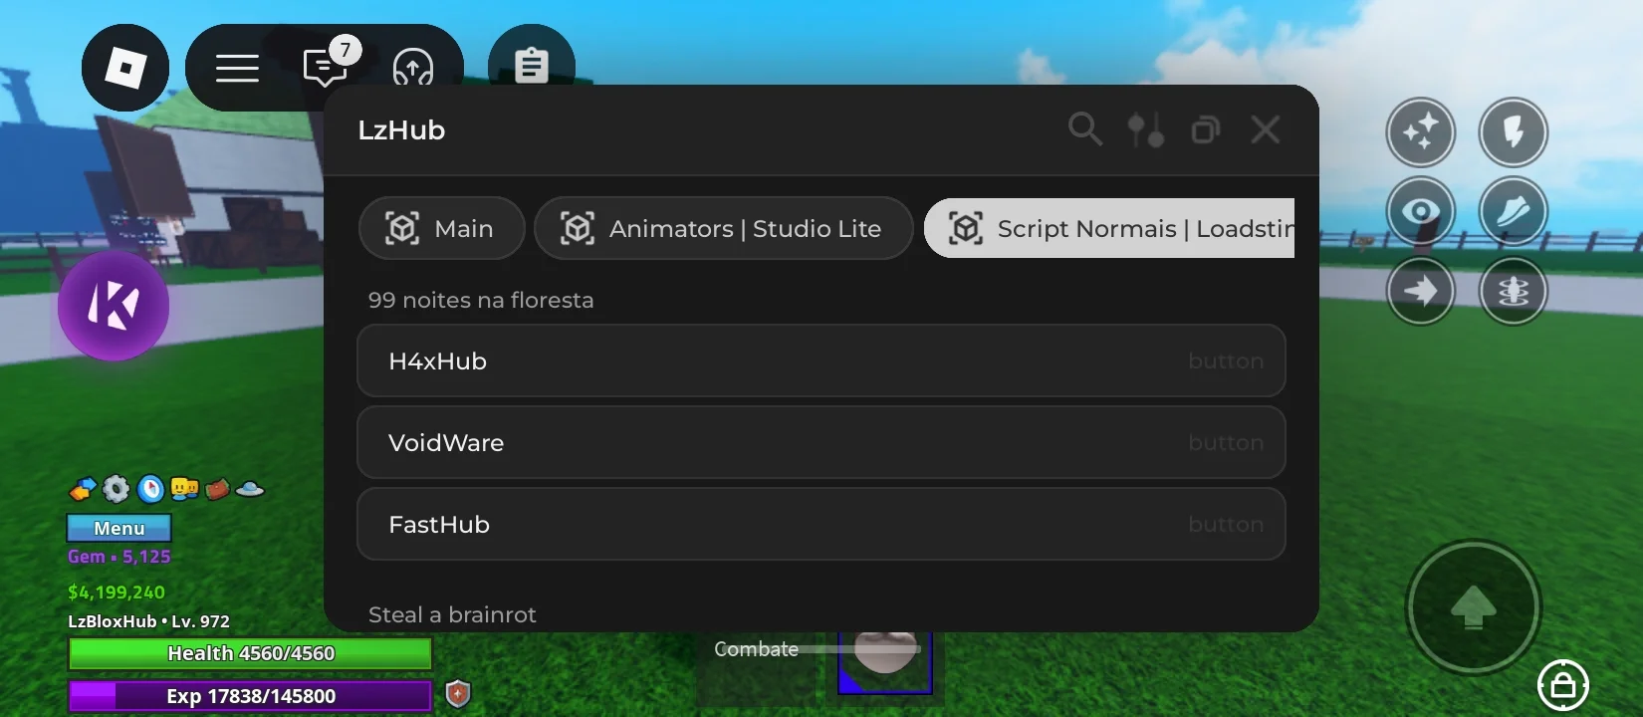The image size is (1643, 717).
Task: Click the green Health 4560/4560 bar
Action: click(x=250, y=653)
